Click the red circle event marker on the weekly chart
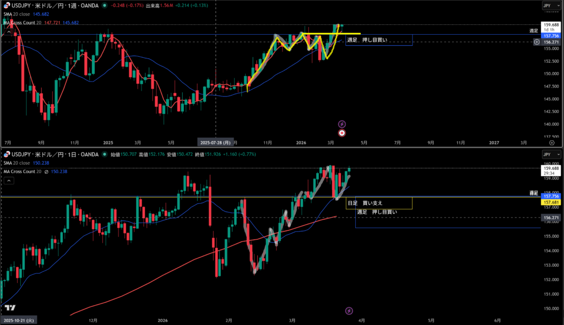The height and width of the screenshot is (325, 564). [341, 133]
